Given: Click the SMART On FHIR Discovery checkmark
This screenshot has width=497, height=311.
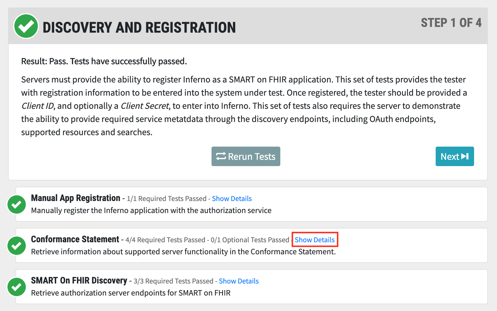Looking at the screenshot, I should pos(17,287).
